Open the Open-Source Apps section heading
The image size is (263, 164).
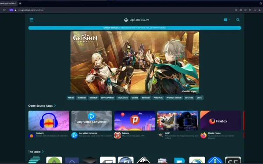coord(40,106)
